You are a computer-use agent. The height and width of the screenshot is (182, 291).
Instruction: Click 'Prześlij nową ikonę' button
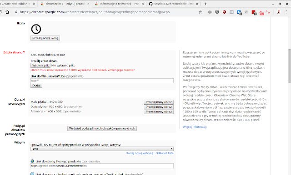click(x=45, y=38)
